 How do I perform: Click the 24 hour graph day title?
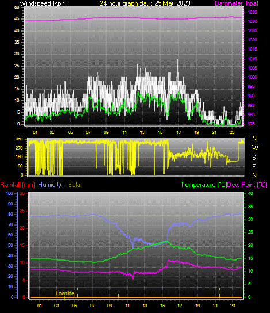pyautogui.click(x=145, y=3)
